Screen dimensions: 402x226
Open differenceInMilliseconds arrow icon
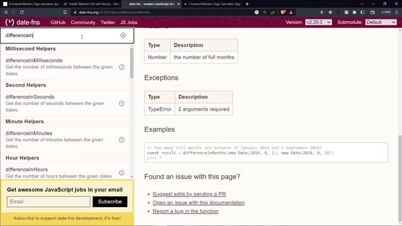click(121, 67)
